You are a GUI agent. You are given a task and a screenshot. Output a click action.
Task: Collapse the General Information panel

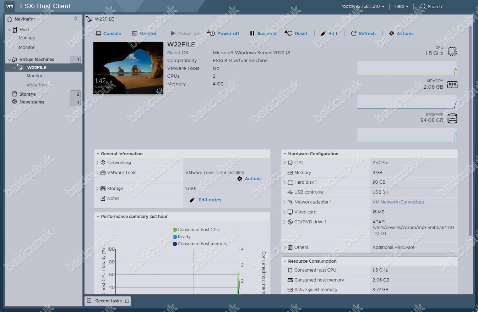click(x=97, y=154)
